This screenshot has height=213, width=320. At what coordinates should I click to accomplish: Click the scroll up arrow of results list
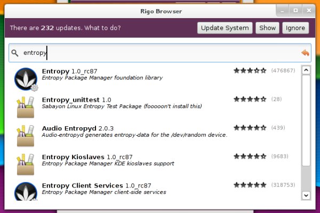(x=306, y=70)
